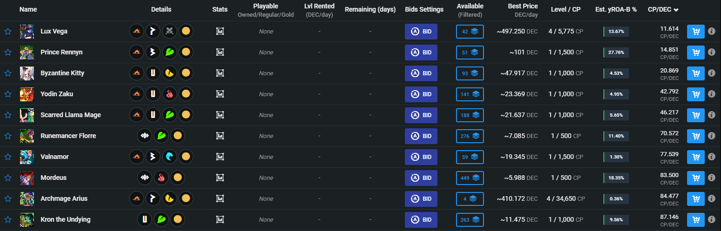This screenshot has height=231, width=721.
Task: Click the Name column header
Action: 28,9
